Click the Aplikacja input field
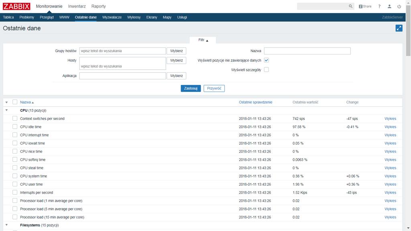The height and width of the screenshot is (231, 411). point(123,76)
